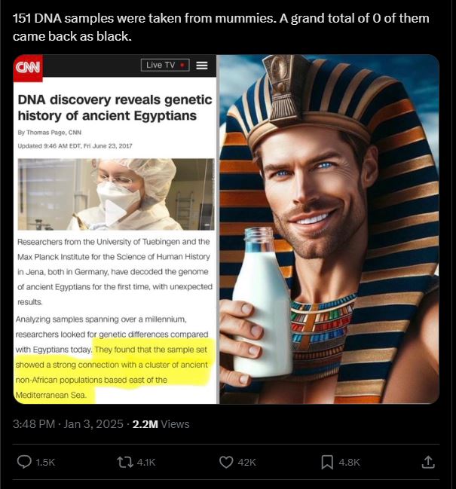Click the yellow highlighted article text
The image size is (456, 489).
[112, 371]
